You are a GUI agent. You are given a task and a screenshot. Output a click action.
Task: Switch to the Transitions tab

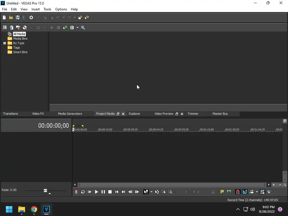tap(10, 114)
